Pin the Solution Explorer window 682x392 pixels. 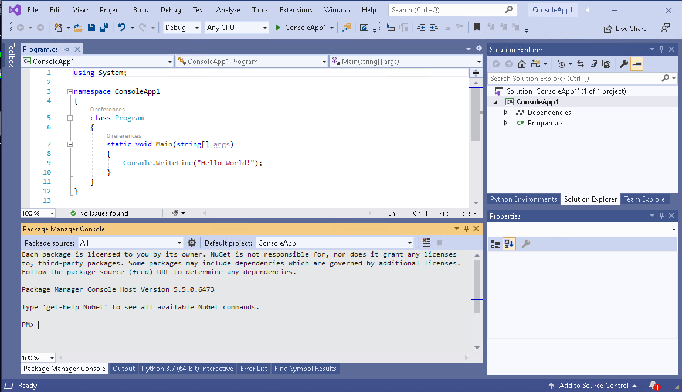[661, 49]
